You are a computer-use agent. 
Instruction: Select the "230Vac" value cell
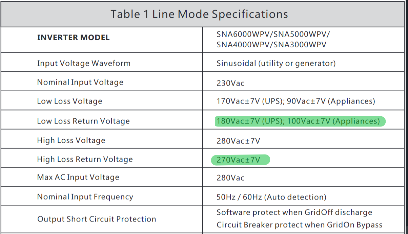pos(230,83)
